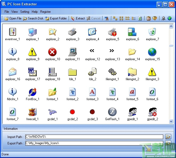176x158 pixels.
Task: Select the explorer_3 printer icon
Action: point(72,32)
